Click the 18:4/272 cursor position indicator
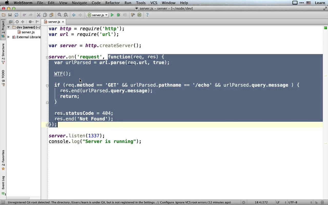 click(261, 202)
